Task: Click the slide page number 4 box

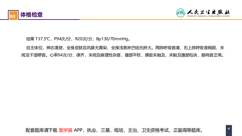Action: click(x=229, y=131)
